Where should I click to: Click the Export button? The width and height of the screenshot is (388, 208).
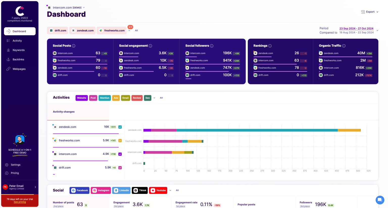tap(370, 12)
